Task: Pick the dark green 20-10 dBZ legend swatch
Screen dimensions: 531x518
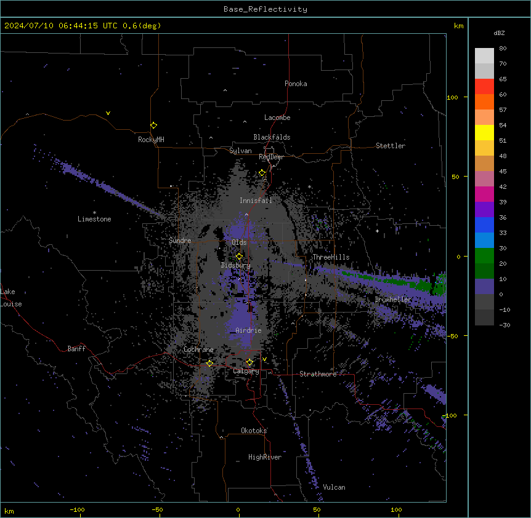Action: click(484, 271)
